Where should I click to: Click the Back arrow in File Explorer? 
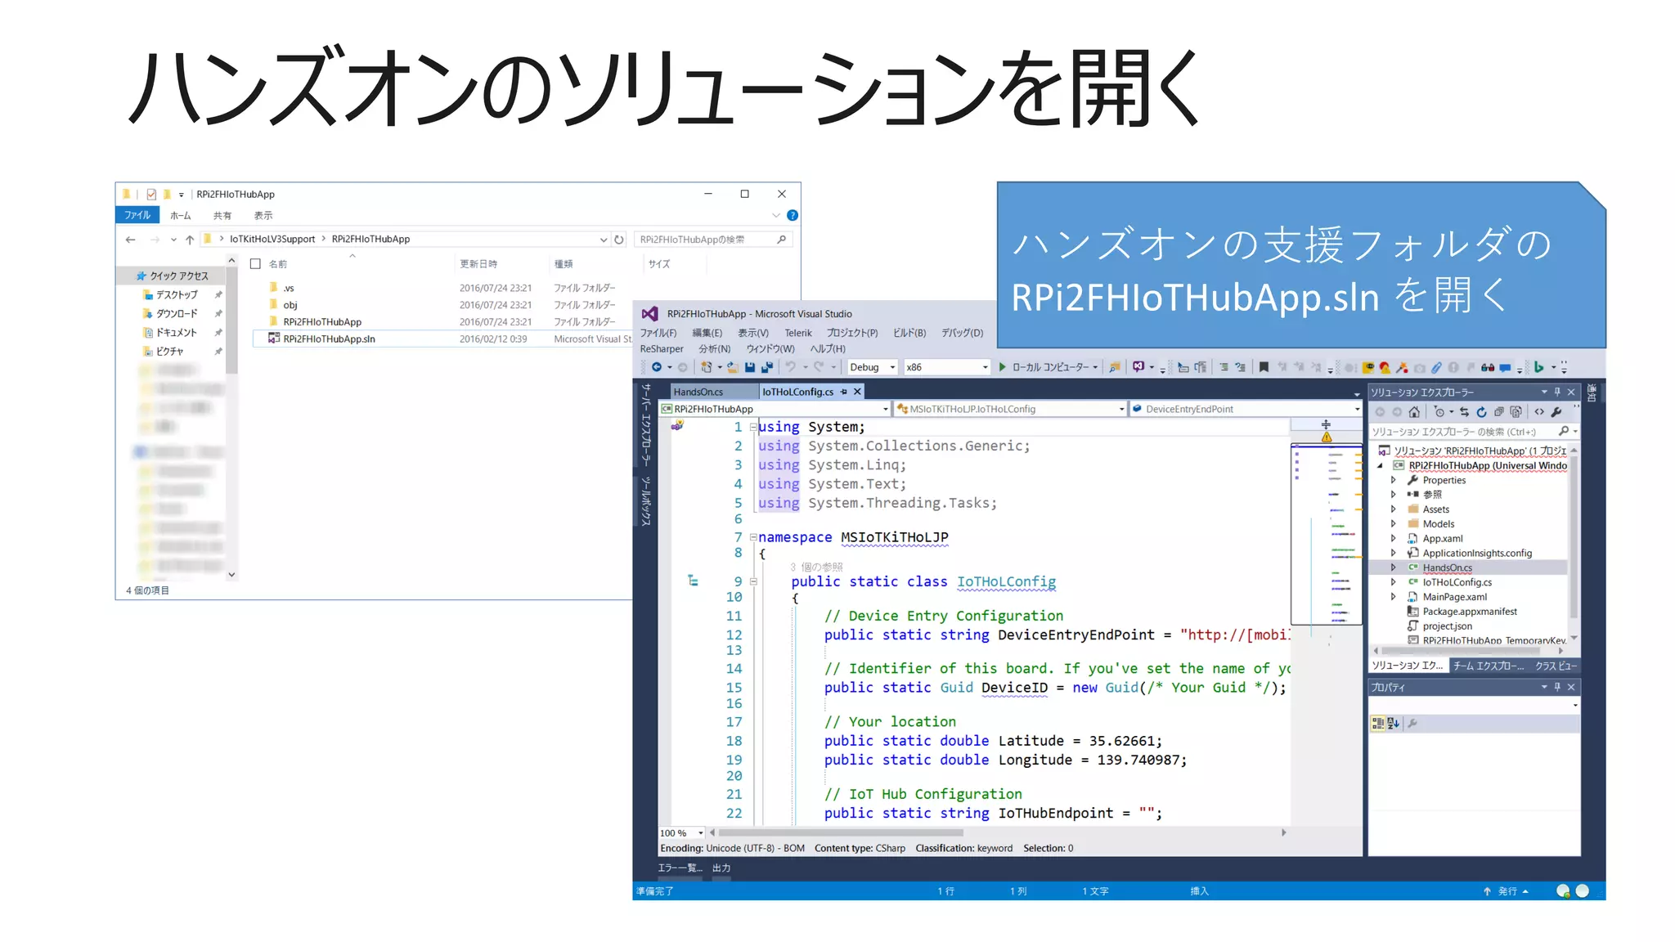point(131,240)
